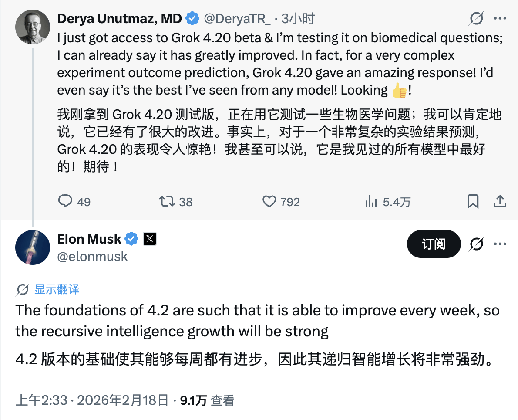Open Derya Unutmaz's profile picture
The image size is (518, 420).
[33, 27]
